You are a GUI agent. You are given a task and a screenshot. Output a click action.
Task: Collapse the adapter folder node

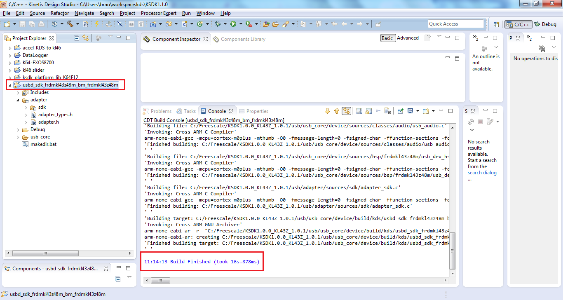pyautogui.click(x=18, y=100)
